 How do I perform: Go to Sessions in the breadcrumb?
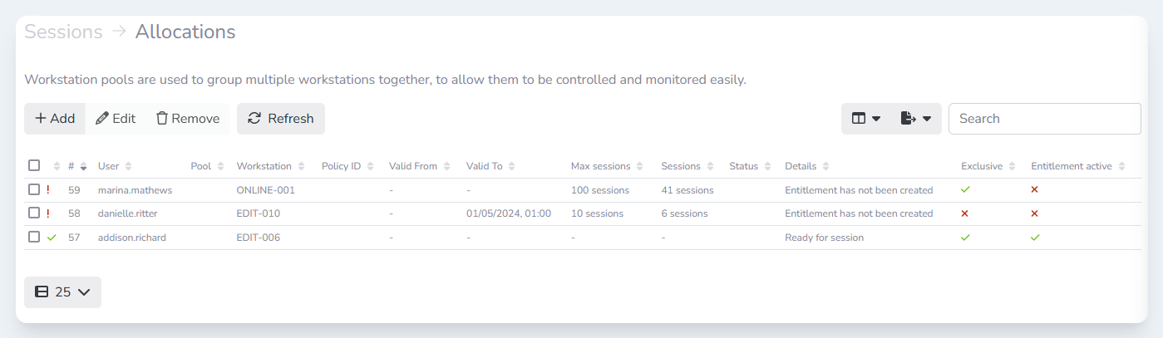coord(63,32)
